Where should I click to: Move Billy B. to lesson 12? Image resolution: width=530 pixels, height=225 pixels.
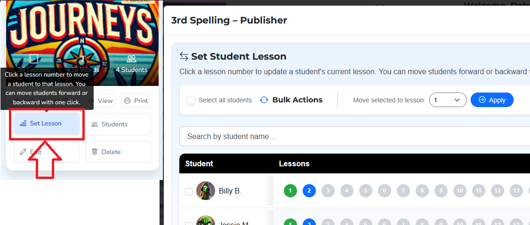498,191
